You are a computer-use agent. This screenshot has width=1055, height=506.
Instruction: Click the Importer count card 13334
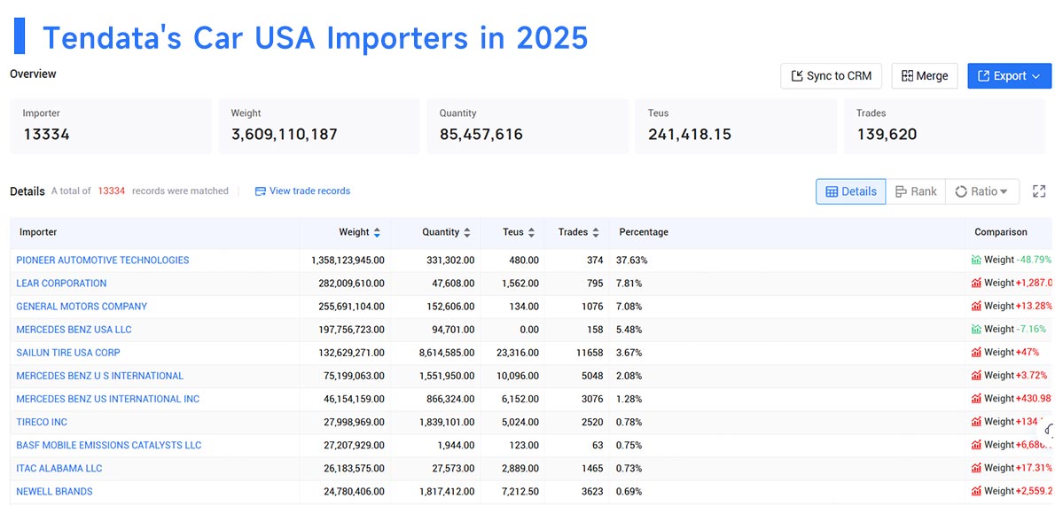pyautogui.click(x=110, y=127)
